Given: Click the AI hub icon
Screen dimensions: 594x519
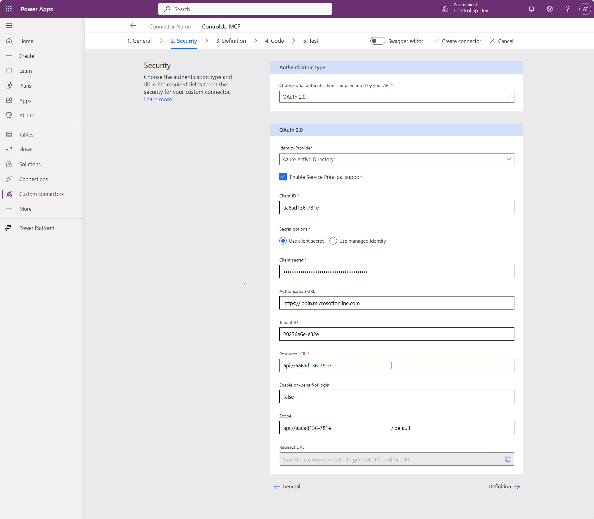Looking at the screenshot, I should click(x=9, y=115).
